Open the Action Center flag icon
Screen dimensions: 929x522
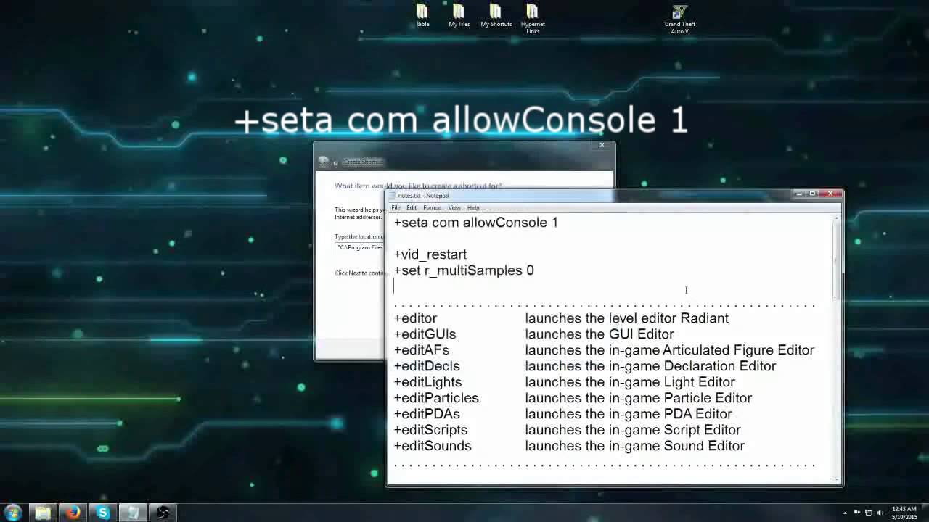tap(856, 513)
